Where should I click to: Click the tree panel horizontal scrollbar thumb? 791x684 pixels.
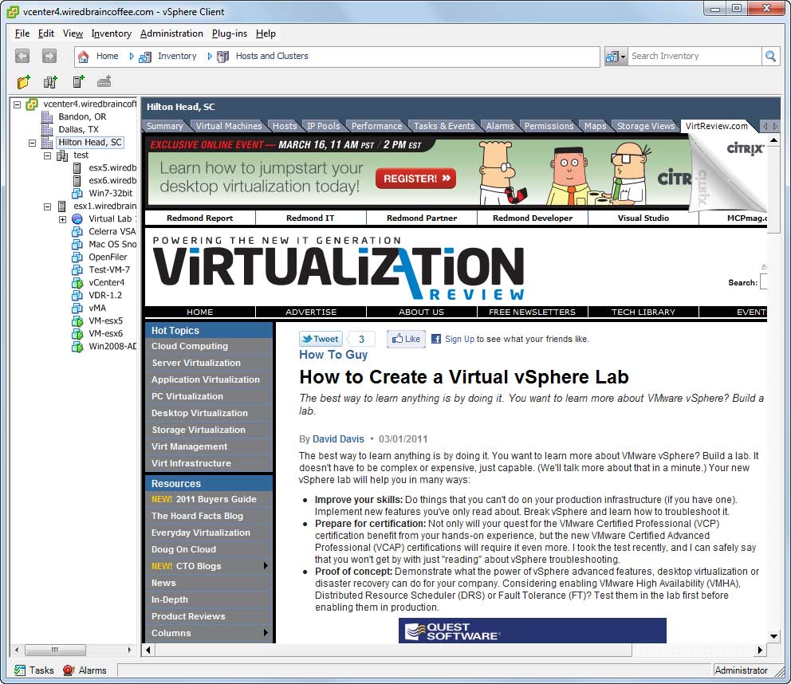(x=56, y=650)
